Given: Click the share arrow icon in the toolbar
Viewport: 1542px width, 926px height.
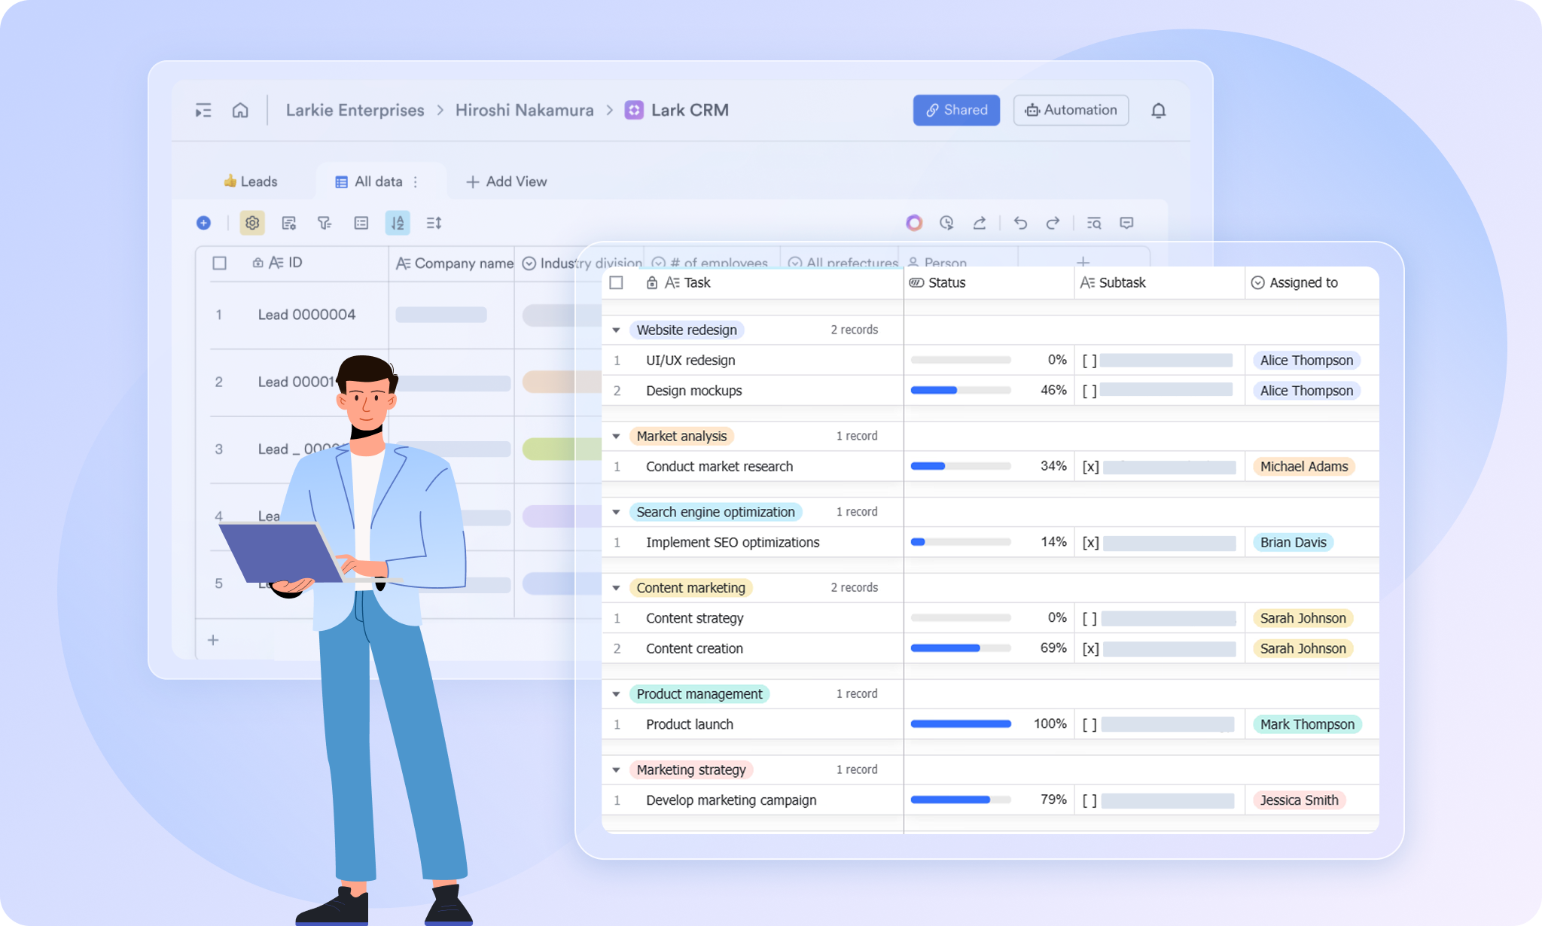Looking at the screenshot, I should (980, 223).
